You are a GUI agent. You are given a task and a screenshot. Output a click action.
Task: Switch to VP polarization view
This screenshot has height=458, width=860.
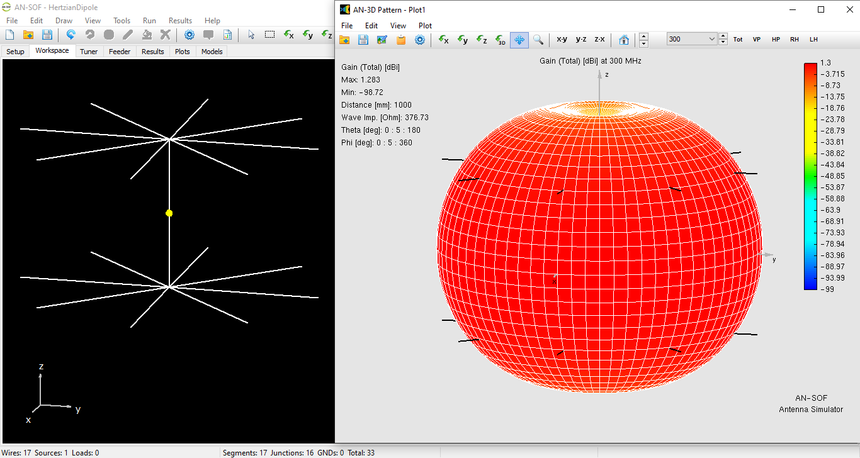point(757,39)
